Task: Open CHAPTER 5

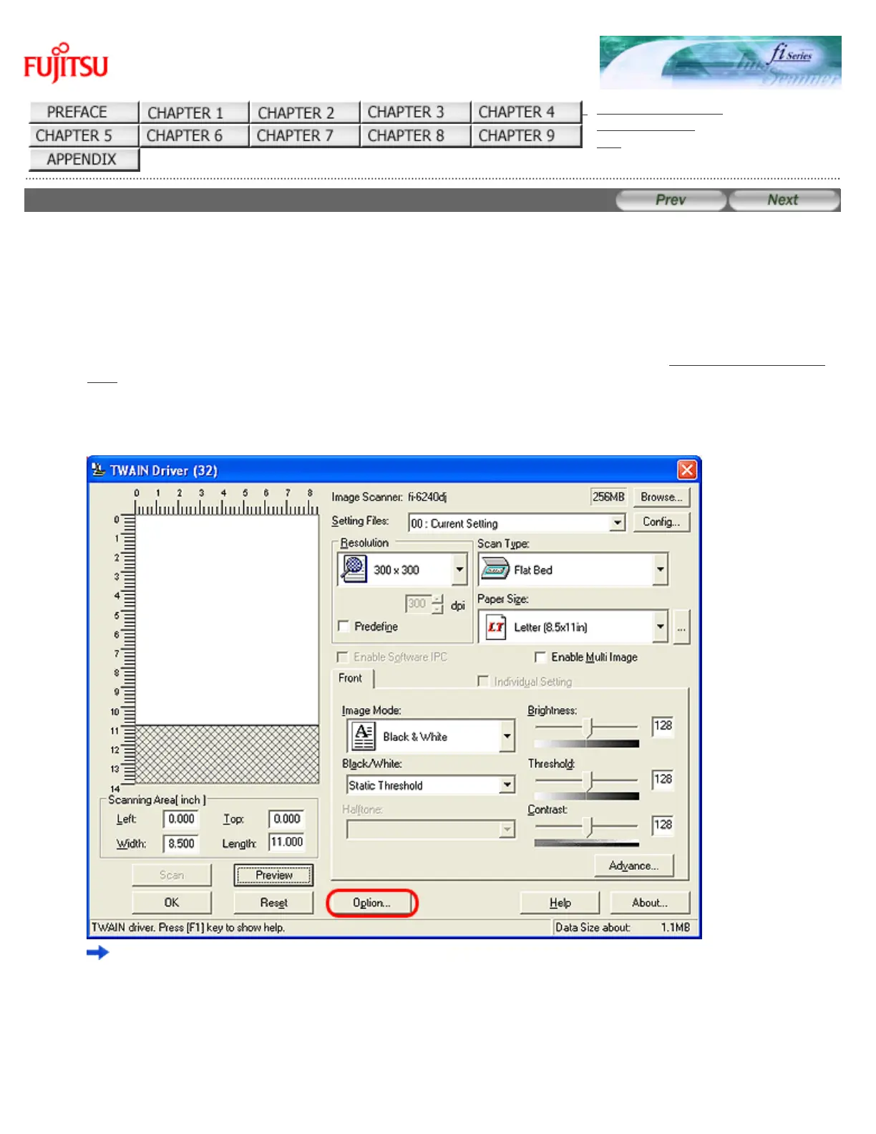Action: tap(84, 135)
